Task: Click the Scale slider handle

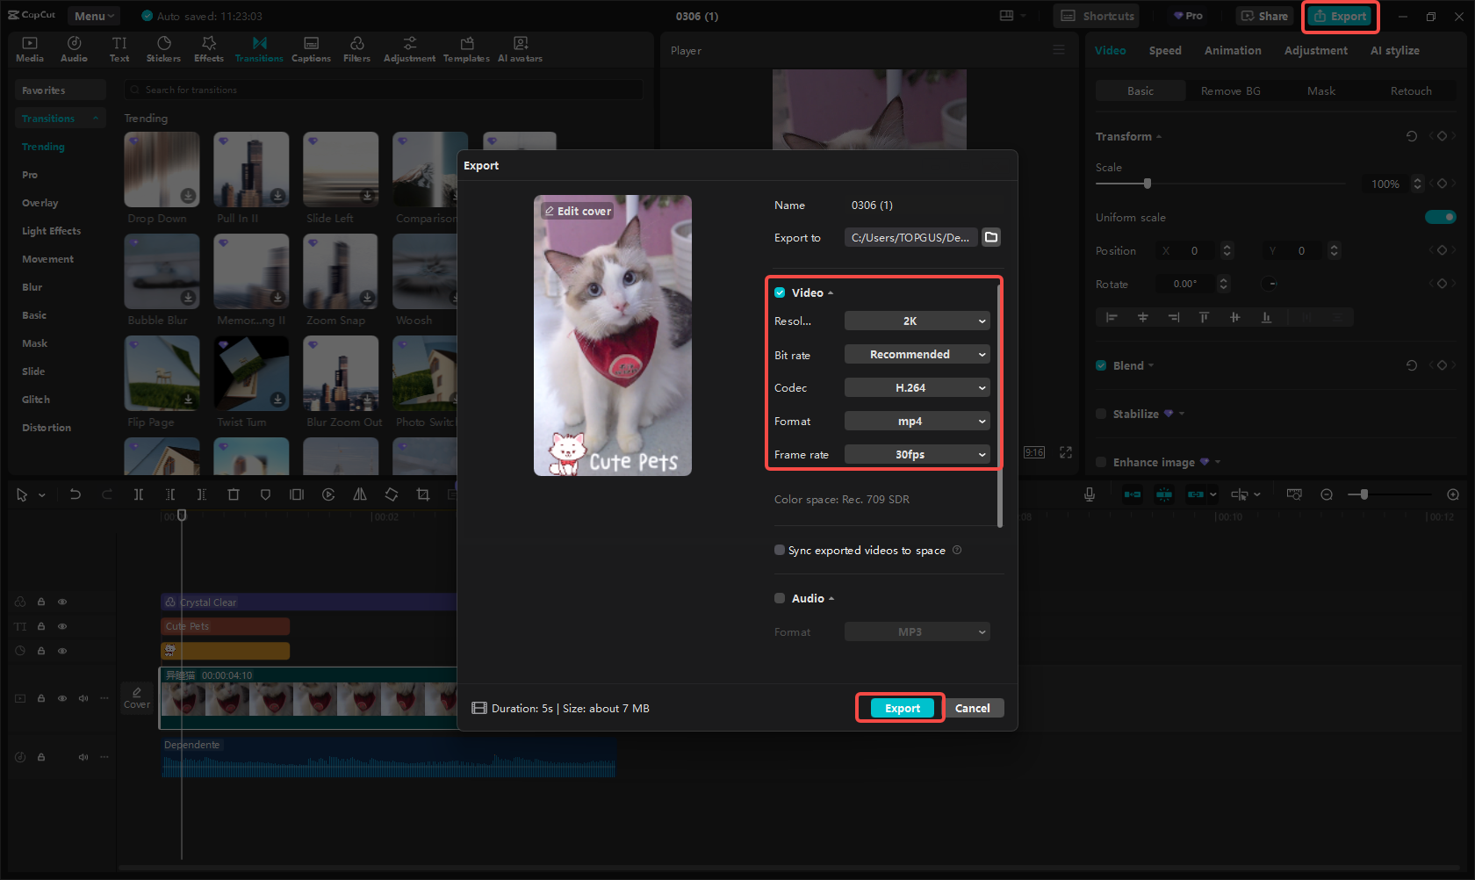Action: pos(1147,184)
